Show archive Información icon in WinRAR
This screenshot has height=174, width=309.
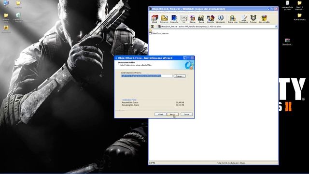220,19
